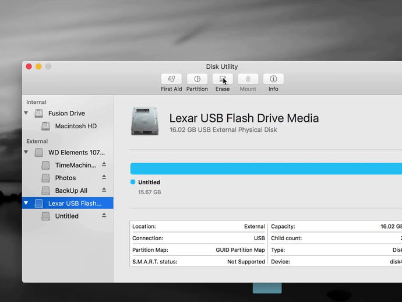Click the S.M.A.R.T. status Not Supported value

click(x=246, y=262)
